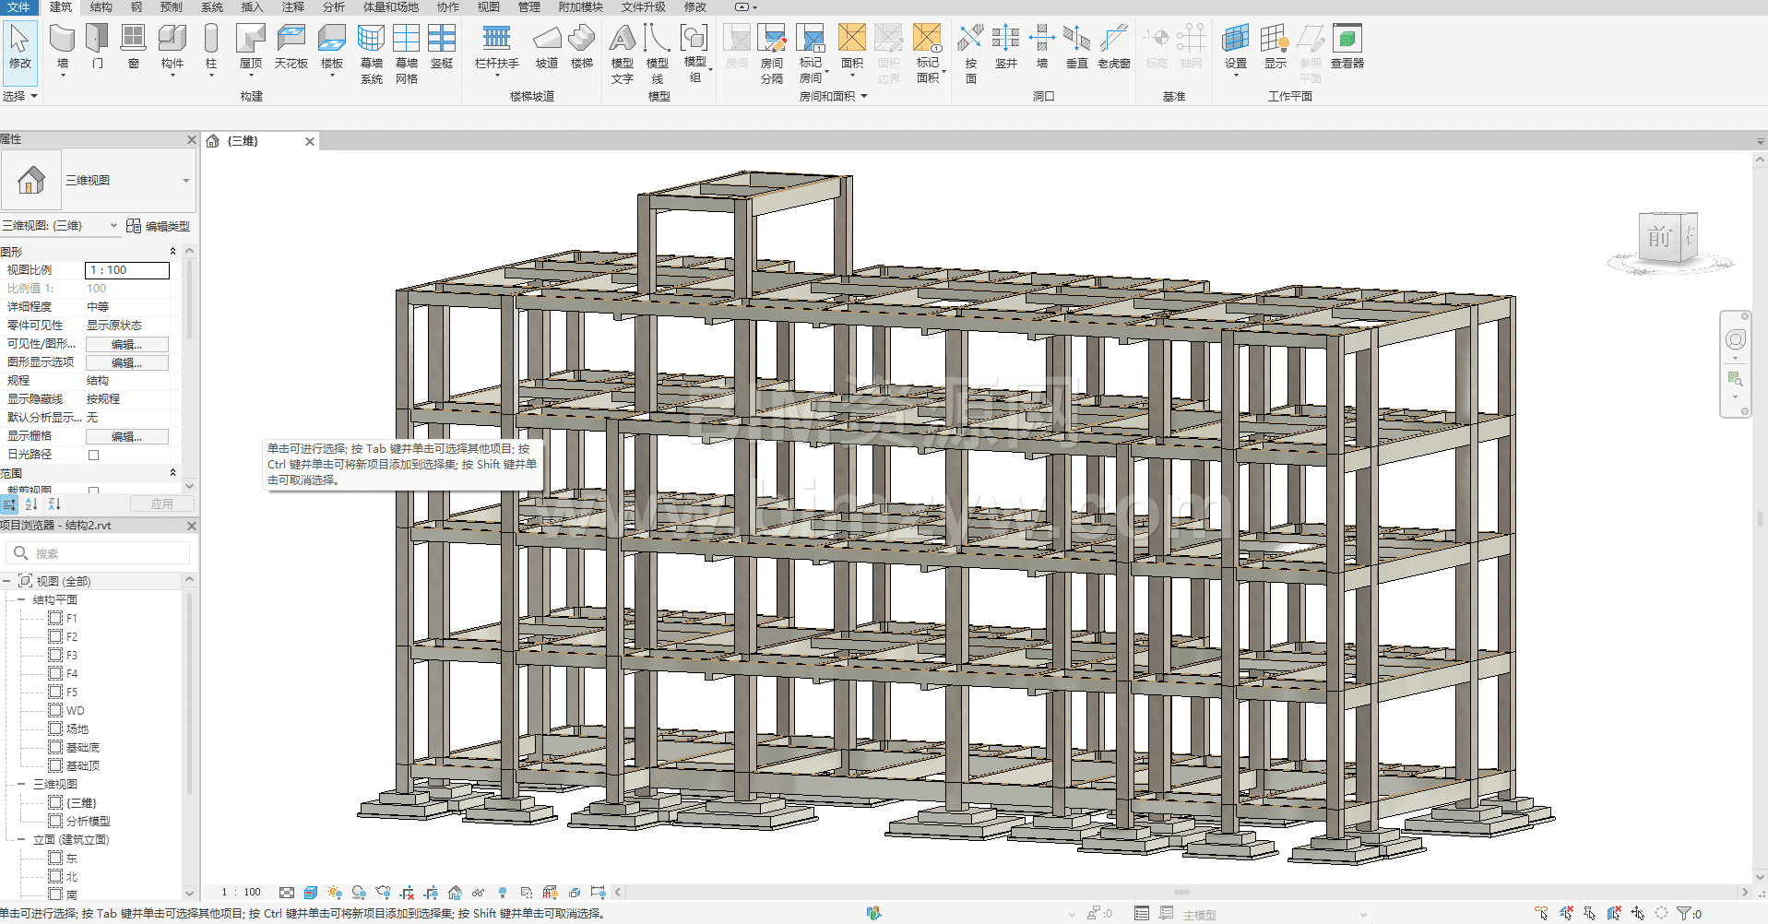The image size is (1768, 924).
Task: Click the ViewCube front (前) face
Action: pyautogui.click(x=1660, y=237)
